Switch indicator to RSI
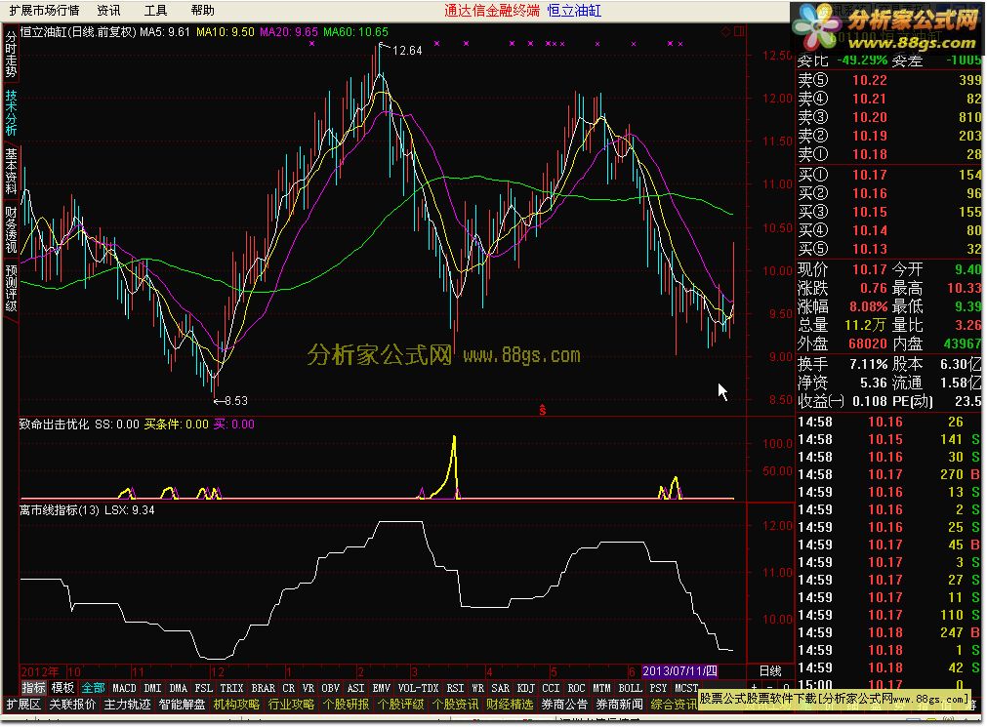Screen dimensions: 987x727 [455, 688]
